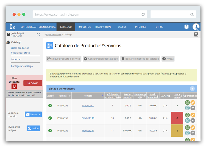Open the IMPUESTOS menu
This screenshot has width=206, height=148.
(x=84, y=27)
